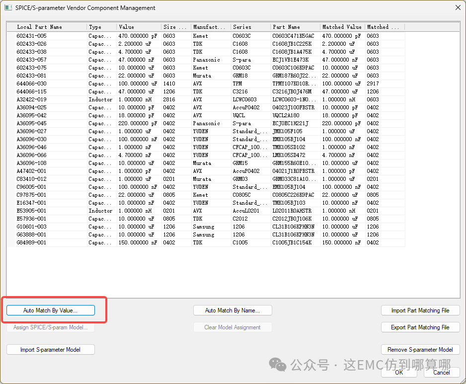Image resolution: width=466 pixels, height=384 pixels.
Task: Select inductor row E53905-001
Action: click(x=206, y=211)
